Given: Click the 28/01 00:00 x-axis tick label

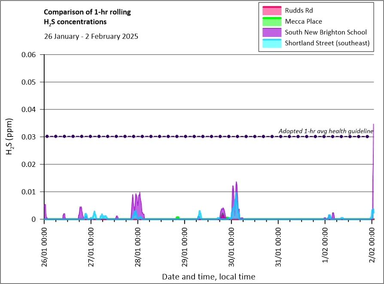Looking at the screenshot, I should pos(138,244).
